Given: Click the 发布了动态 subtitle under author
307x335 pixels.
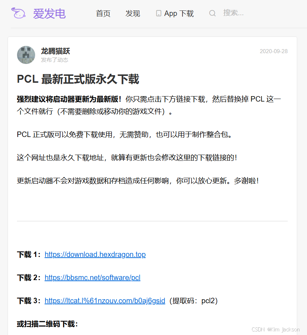Looking at the screenshot, I should [x=55, y=60].
